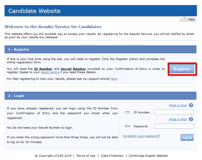202x160 pixels.
Task: Focus the Password input field
Action: [x=174, y=126]
